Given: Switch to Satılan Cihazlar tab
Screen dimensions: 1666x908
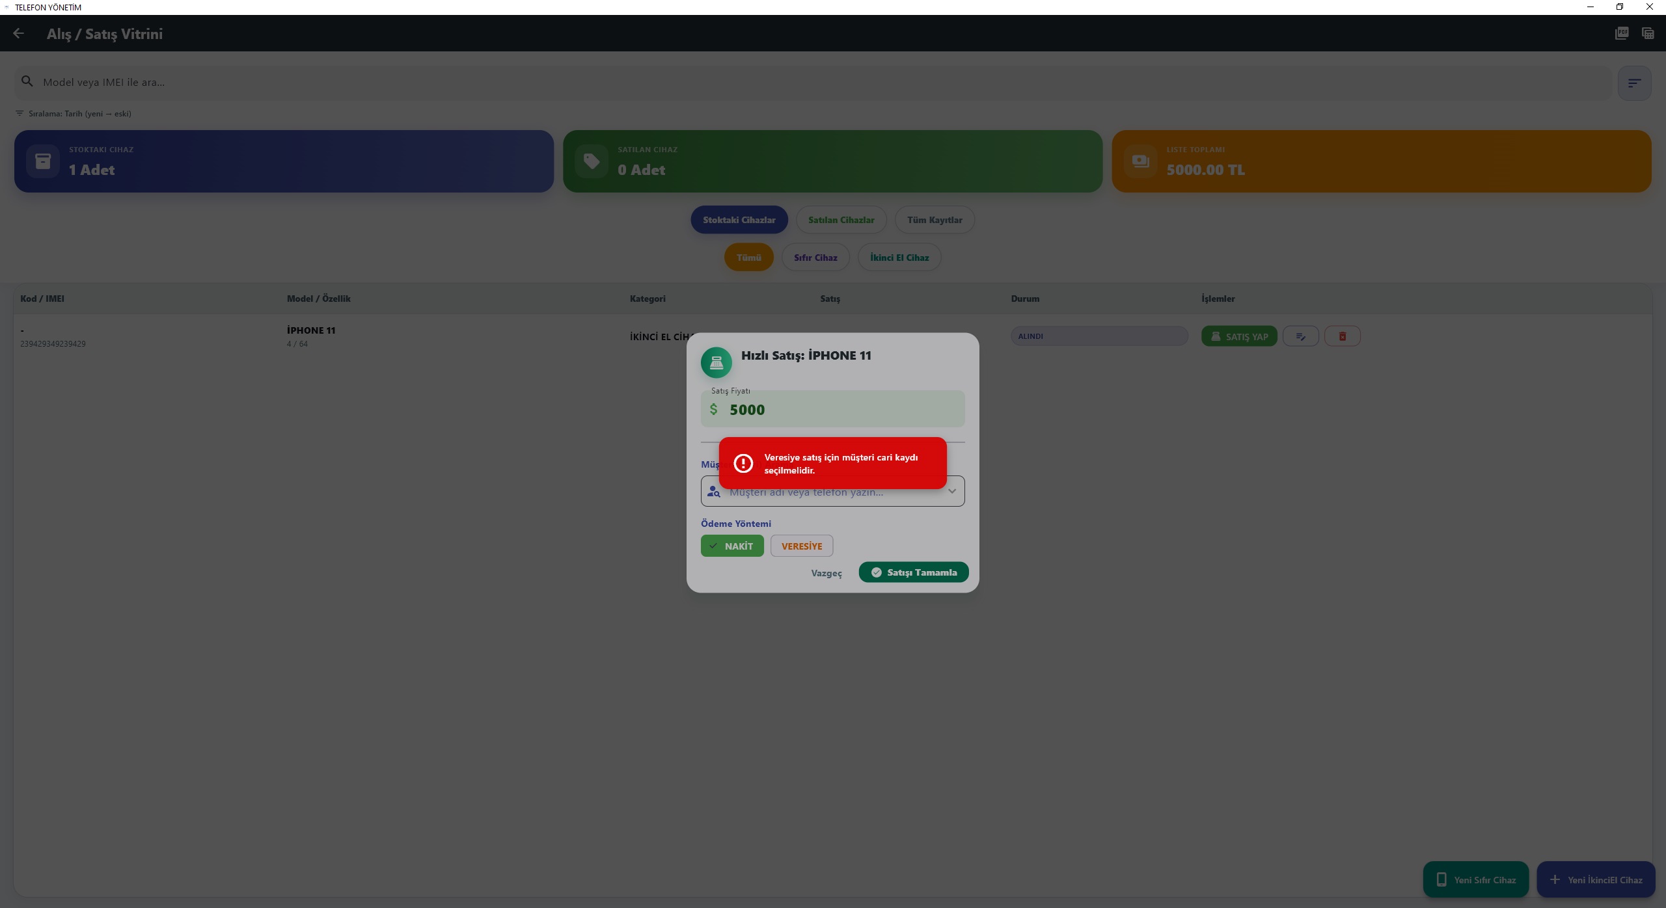Looking at the screenshot, I should pos(841,220).
